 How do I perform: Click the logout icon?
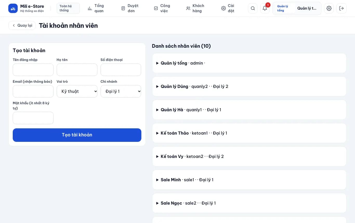341,8
